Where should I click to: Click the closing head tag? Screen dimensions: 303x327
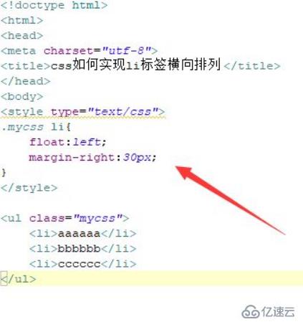coord(25,81)
